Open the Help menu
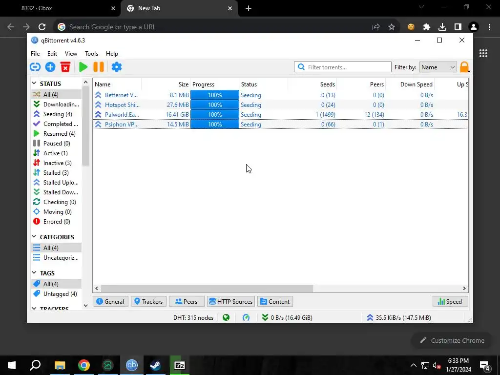 pos(112,54)
